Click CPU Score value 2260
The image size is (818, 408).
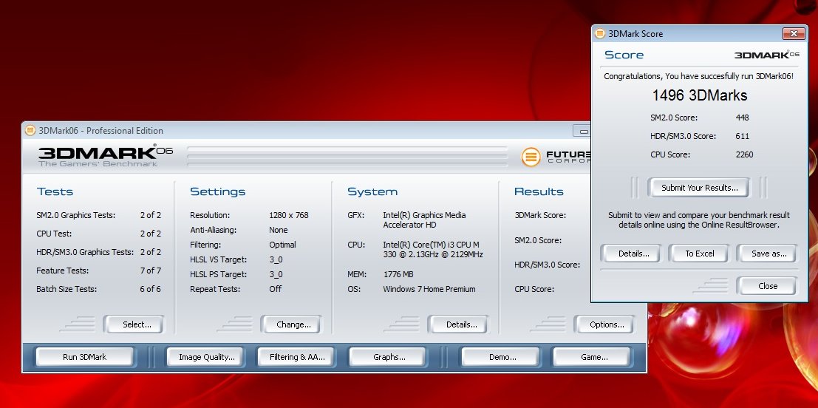point(744,154)
